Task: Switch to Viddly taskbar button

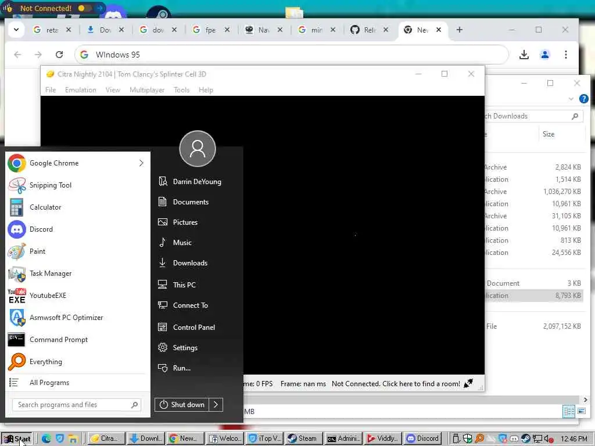Action: coord(382,438)
